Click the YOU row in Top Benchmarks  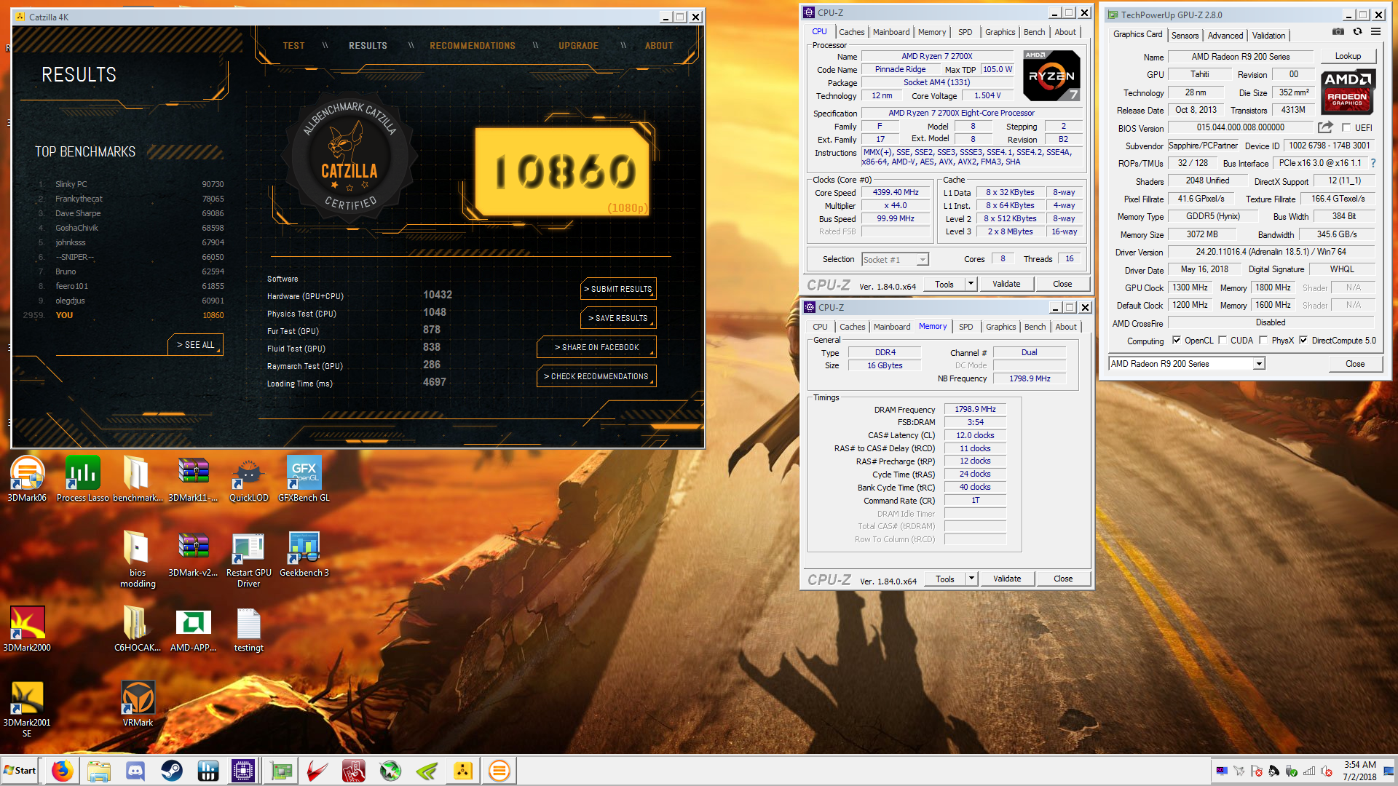click(x=124, y=315)
